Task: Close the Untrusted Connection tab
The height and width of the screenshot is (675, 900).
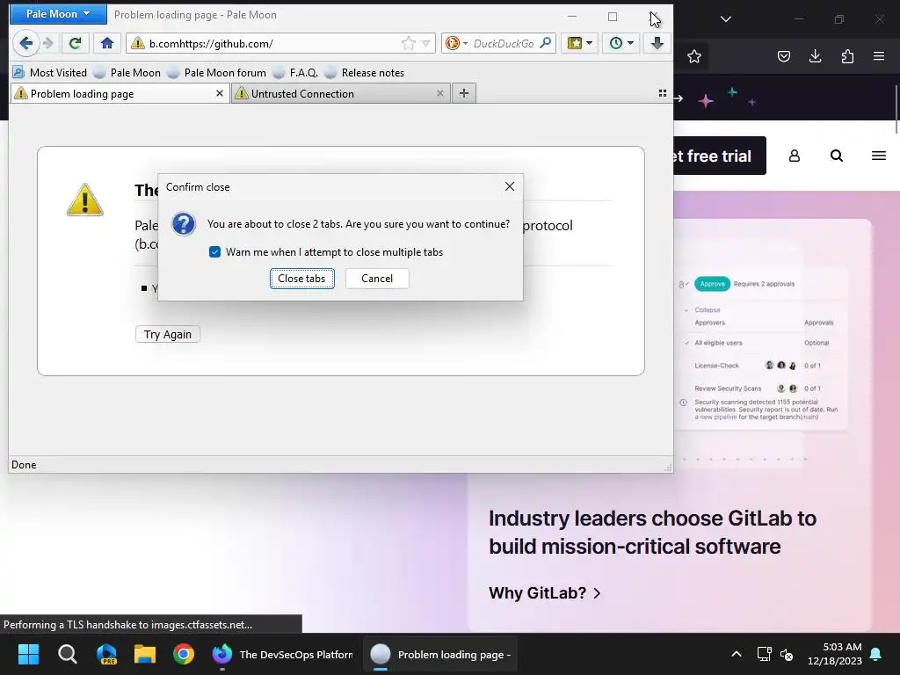Action: point(439,93)
